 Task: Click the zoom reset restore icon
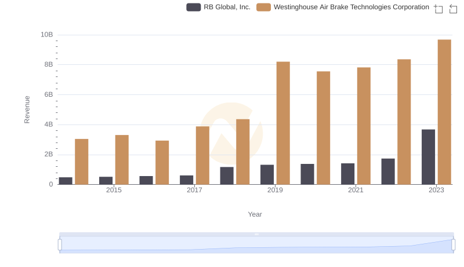click(x=453, y=9)
